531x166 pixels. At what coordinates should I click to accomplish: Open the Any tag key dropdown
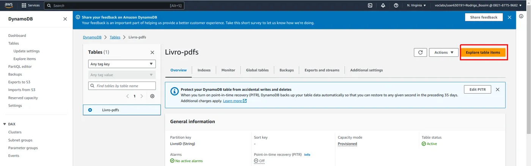click(x=122, y=64)
